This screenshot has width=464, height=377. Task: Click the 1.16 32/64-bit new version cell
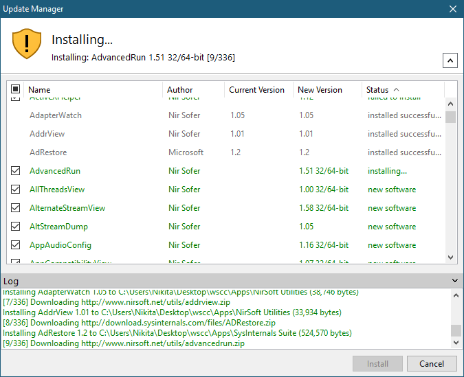324,245
